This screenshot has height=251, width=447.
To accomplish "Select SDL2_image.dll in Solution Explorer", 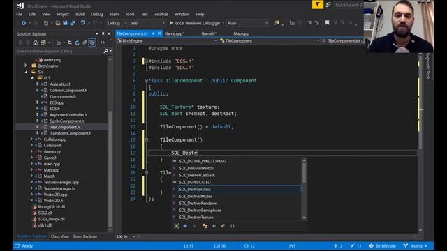I will tap(51, 219).
